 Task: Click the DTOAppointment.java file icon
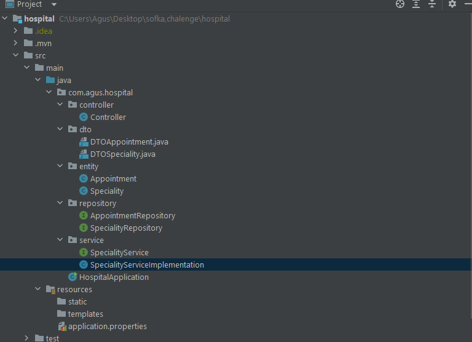[84, 141]
